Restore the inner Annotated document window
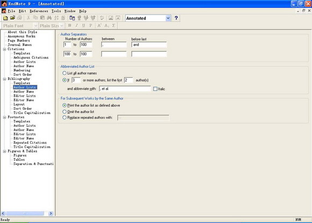The width and height of the screenshot is (312, 223). tap(303, 11)
